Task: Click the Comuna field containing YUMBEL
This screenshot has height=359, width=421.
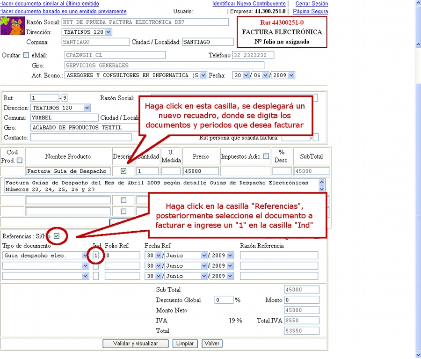Action: click(65, 117)
